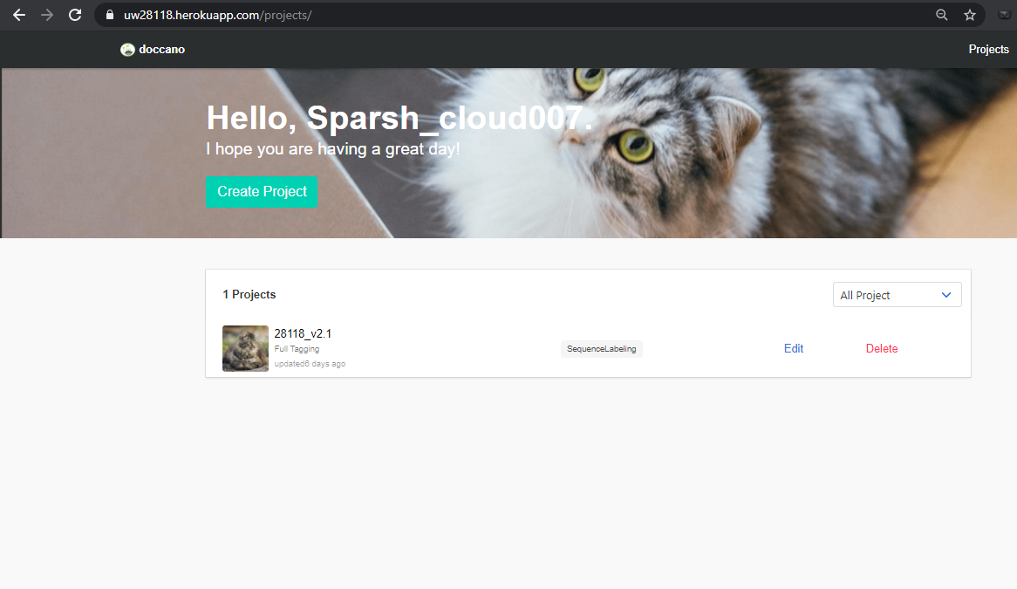This screenshot has height=589, width=1017.
Task: Click the Full Tagging project description
Action: click(x=297, y=349)
